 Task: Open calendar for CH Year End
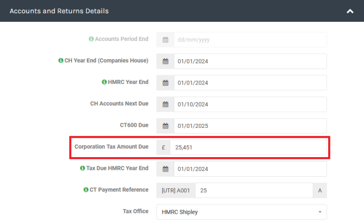pyautogui.click(x=166, y=62)
